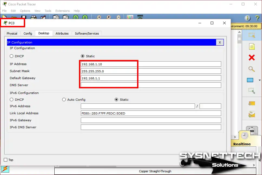Click the Paste icon in main toolbar
This screenshot has width=262, height=175.
(x=66, y=17)
